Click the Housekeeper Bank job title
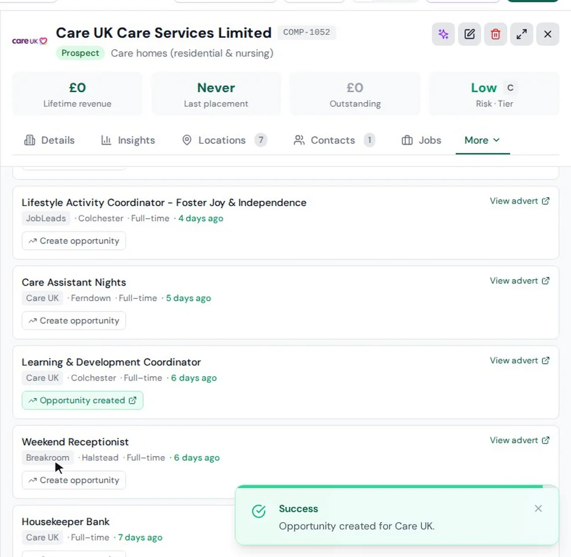 point(66,522)
